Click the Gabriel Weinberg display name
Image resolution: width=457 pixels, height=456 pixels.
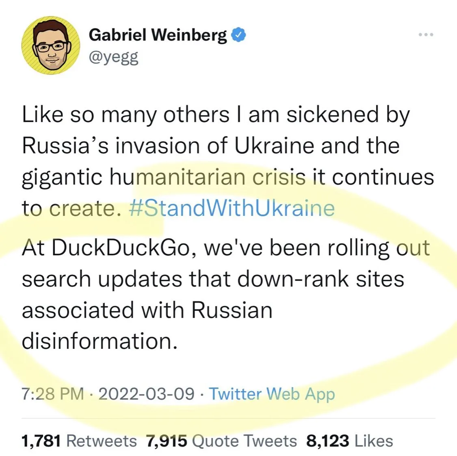158,35
